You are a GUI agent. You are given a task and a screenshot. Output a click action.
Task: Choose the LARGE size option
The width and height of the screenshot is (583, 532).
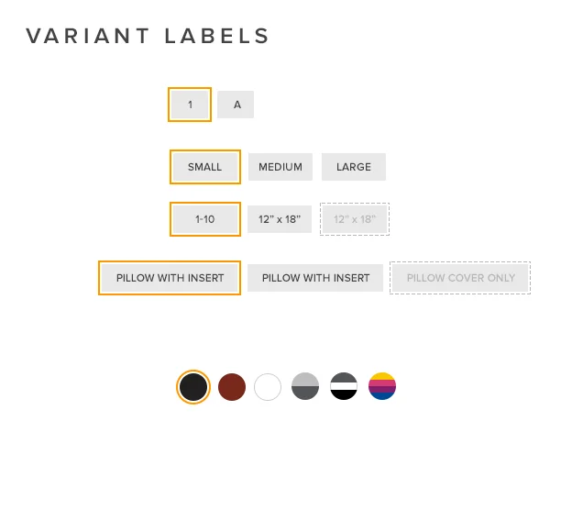point(354,167)
